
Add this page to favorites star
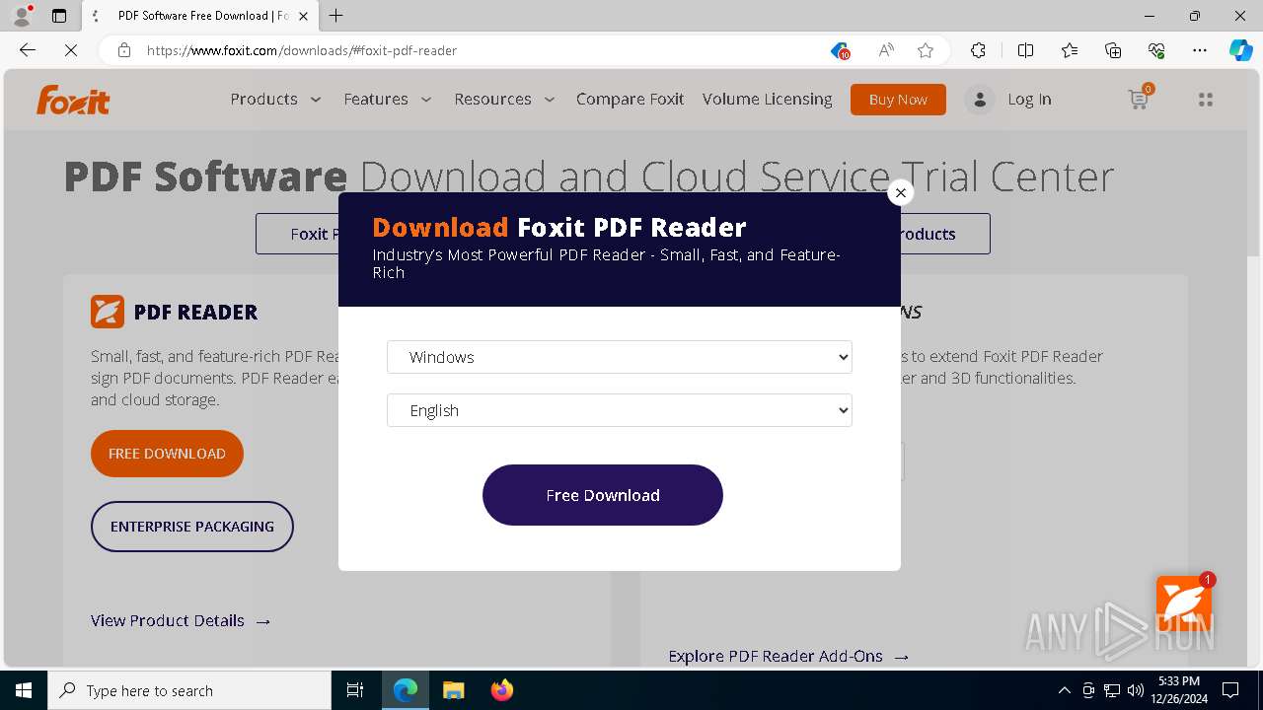pos(926,50)
